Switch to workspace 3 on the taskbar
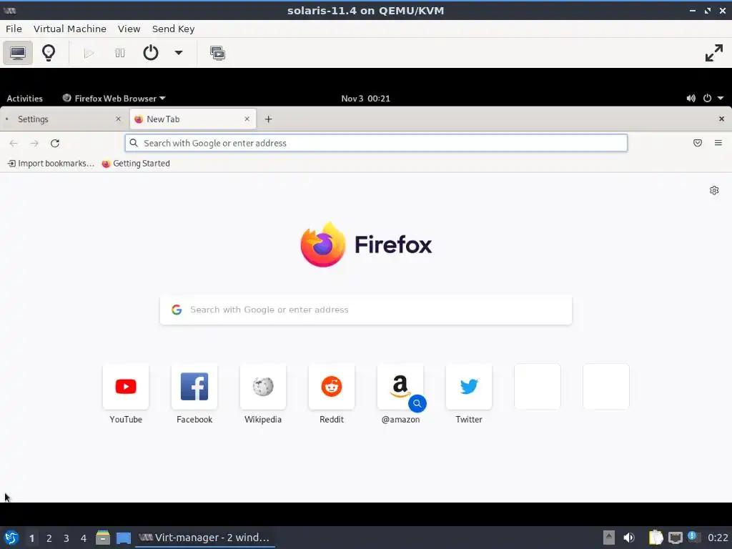 tap(66, 538)
